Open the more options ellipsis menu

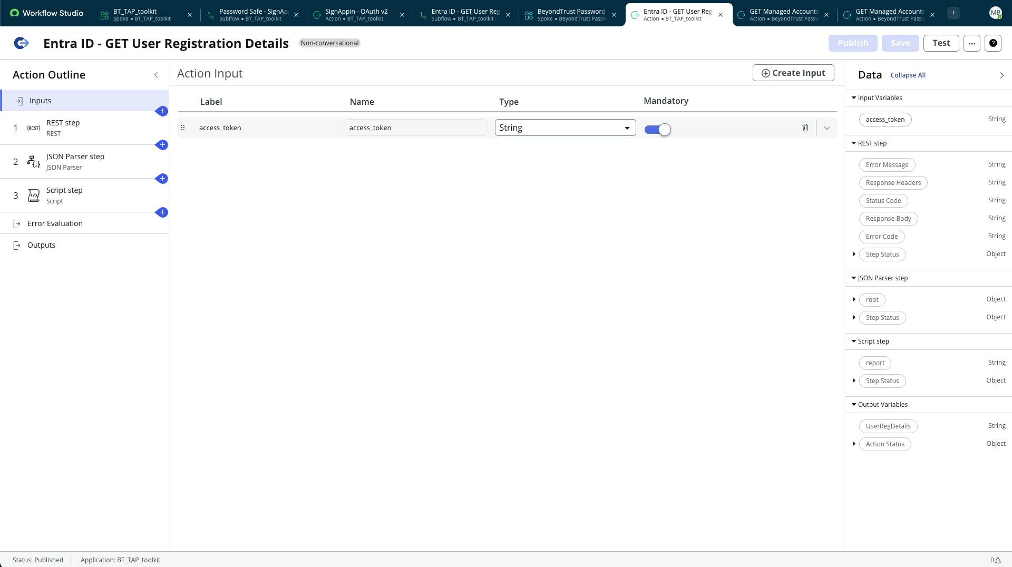pos(972,43)
